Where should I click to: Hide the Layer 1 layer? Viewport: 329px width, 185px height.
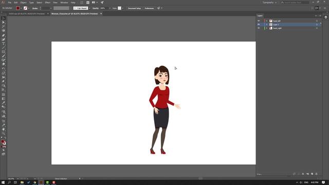coord(259,25)
